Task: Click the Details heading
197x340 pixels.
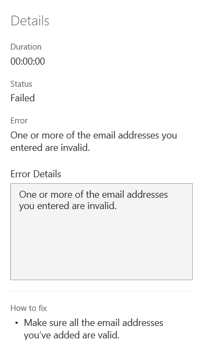Action: 30,21
